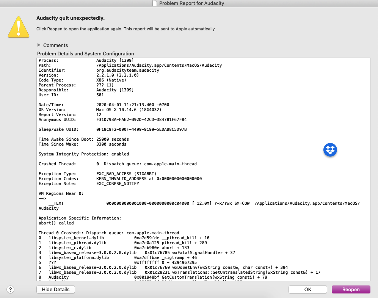Click the Responsible row value 'Audacity [1399]'
The width and height of the screenshot is (378, 298).
click(x=115, y=90)
